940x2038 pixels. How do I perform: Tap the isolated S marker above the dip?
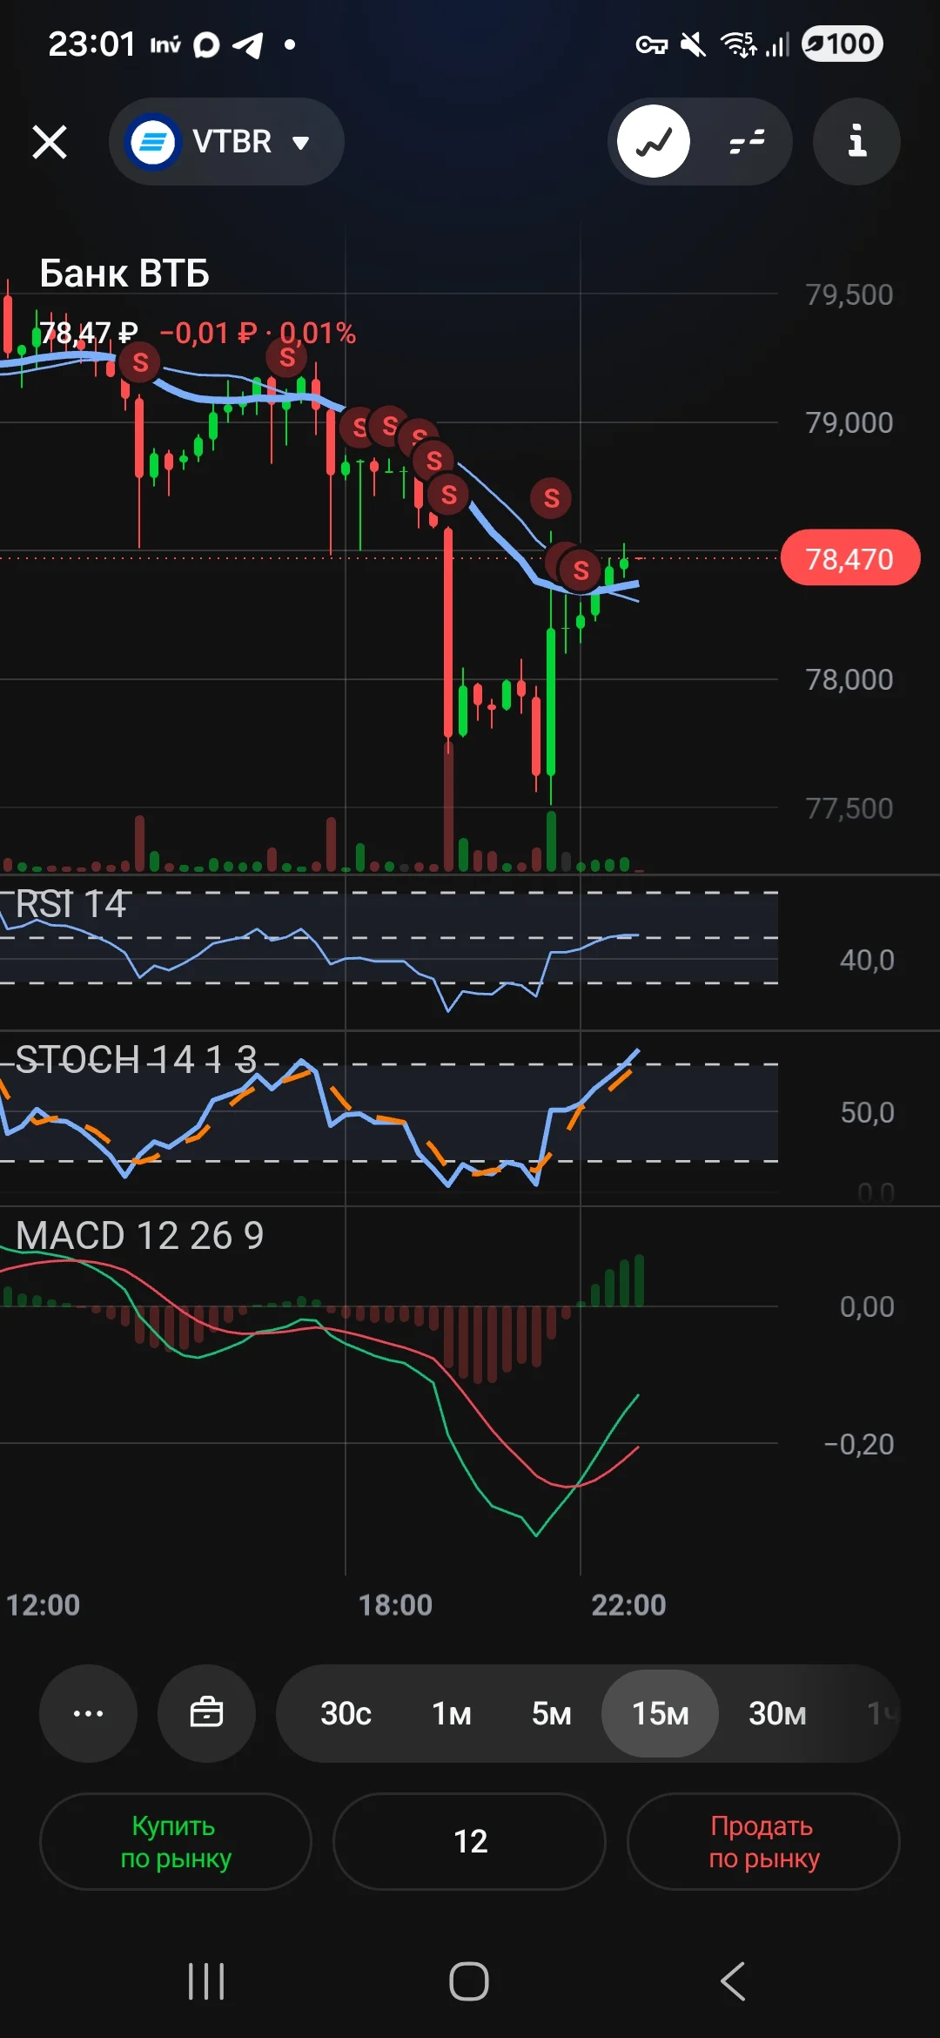(551, 498)
